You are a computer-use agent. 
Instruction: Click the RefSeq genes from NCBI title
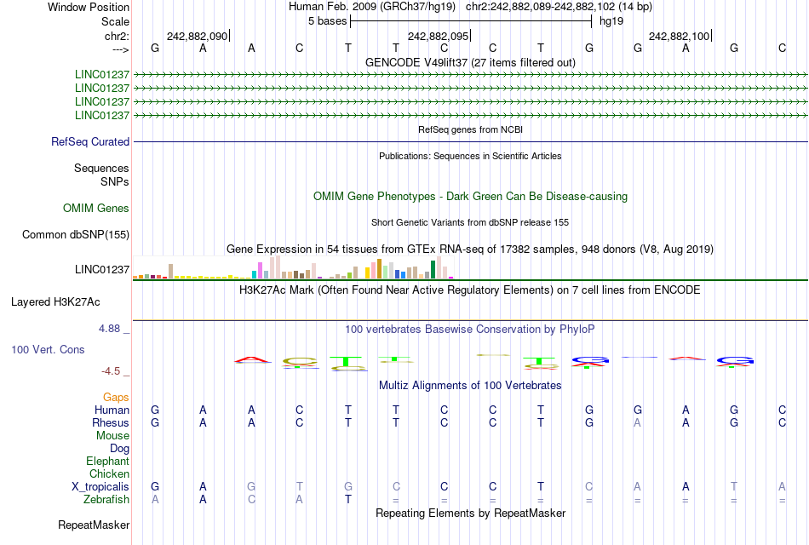[470, 129]
